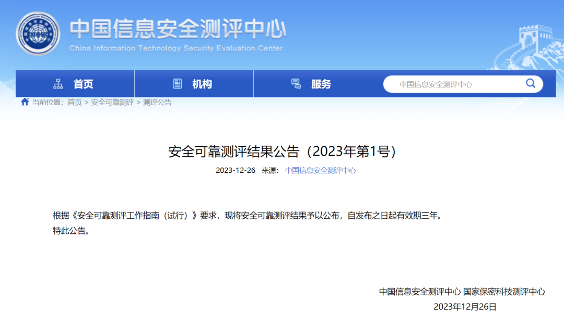Screen dimensions: 564x314
Task: Go to 首页 in breadcrumb
Action: coord(75,102)
